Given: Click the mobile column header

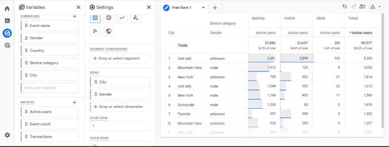Looking at the screenshot, I should click(x=289, y=18).
